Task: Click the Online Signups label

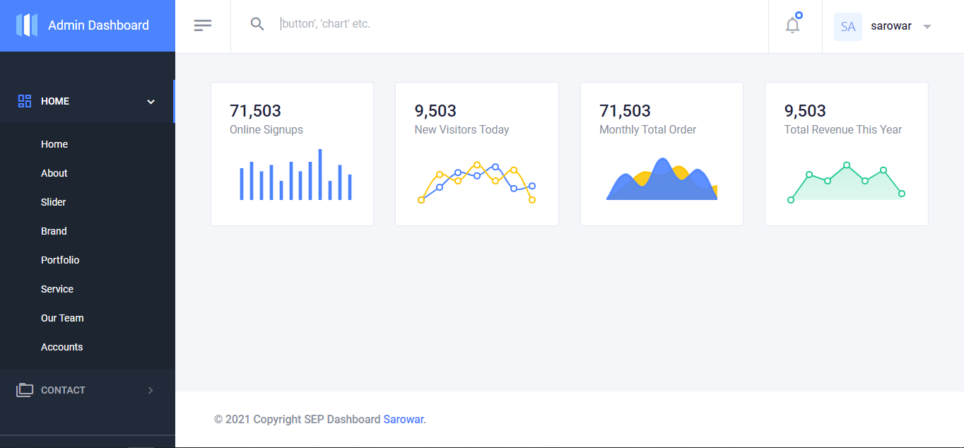Action: tap(266, 129)
